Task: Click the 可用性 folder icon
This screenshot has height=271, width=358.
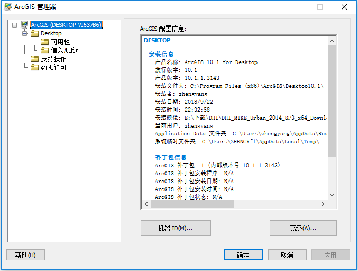Action: click(x=45, y=42)
